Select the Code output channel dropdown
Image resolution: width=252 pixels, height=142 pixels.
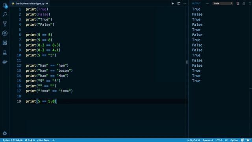[223, 4]
